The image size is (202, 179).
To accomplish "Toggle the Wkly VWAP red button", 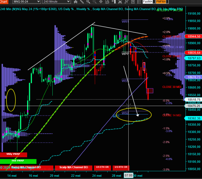I will point(13,155).
